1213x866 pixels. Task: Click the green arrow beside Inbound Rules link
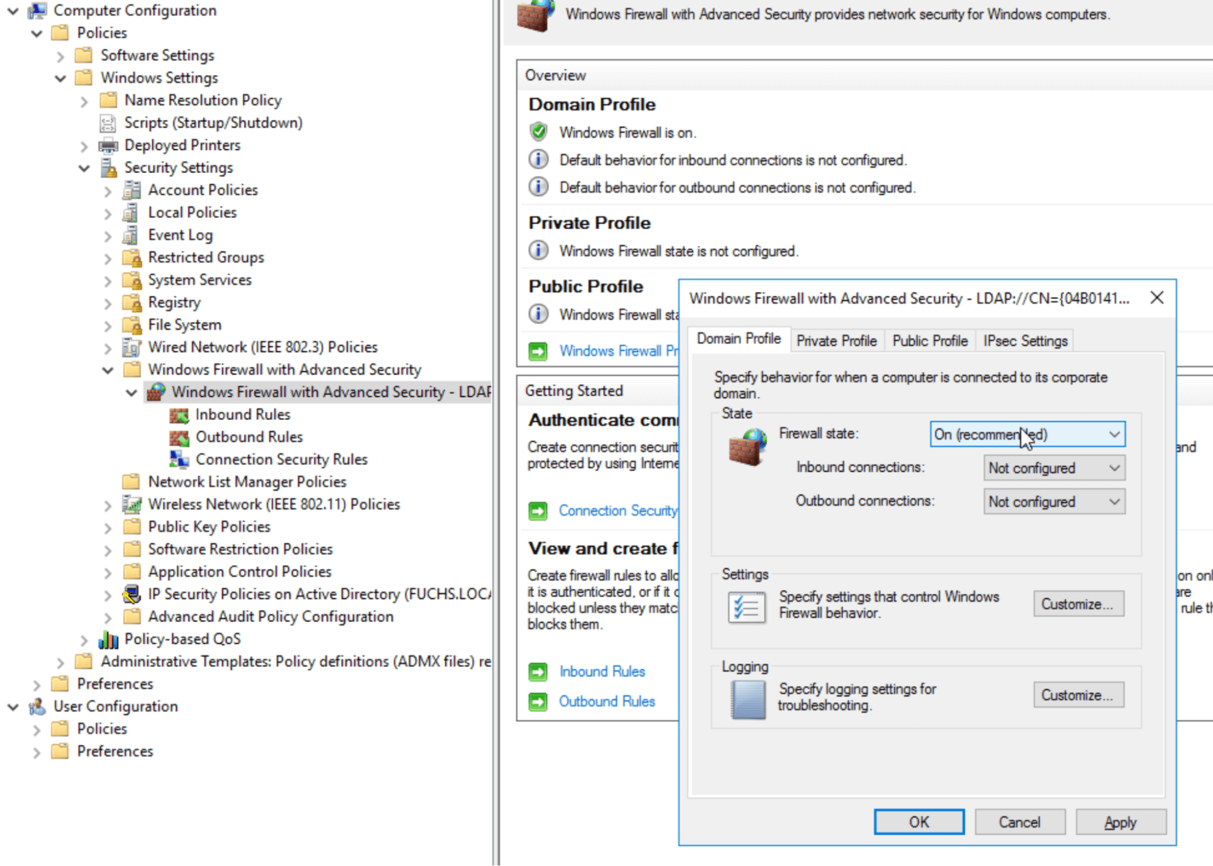pos(538,671)
